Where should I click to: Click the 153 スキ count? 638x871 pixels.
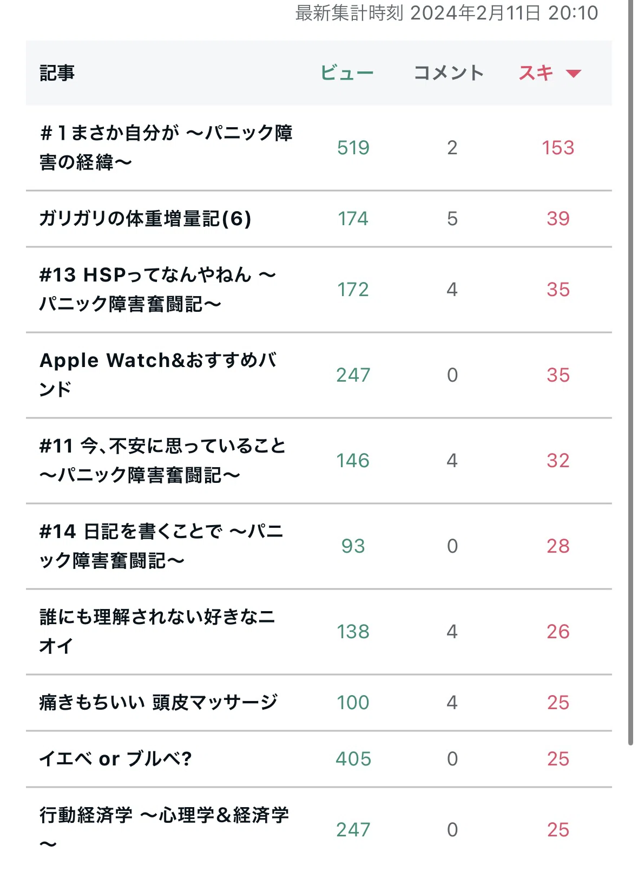[558, 148]
